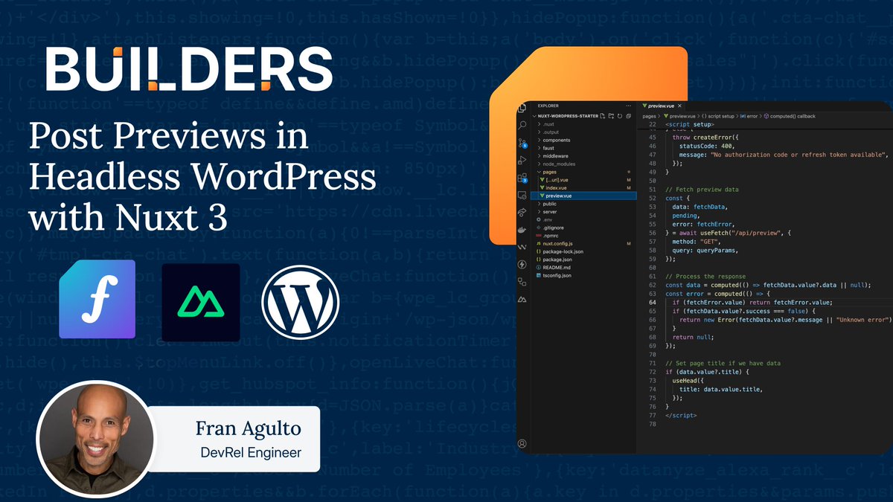This screenshot has width=893, height=502.
Task: Click 'computed() callback' breadcrumb segment
Action: click(790, 116)
